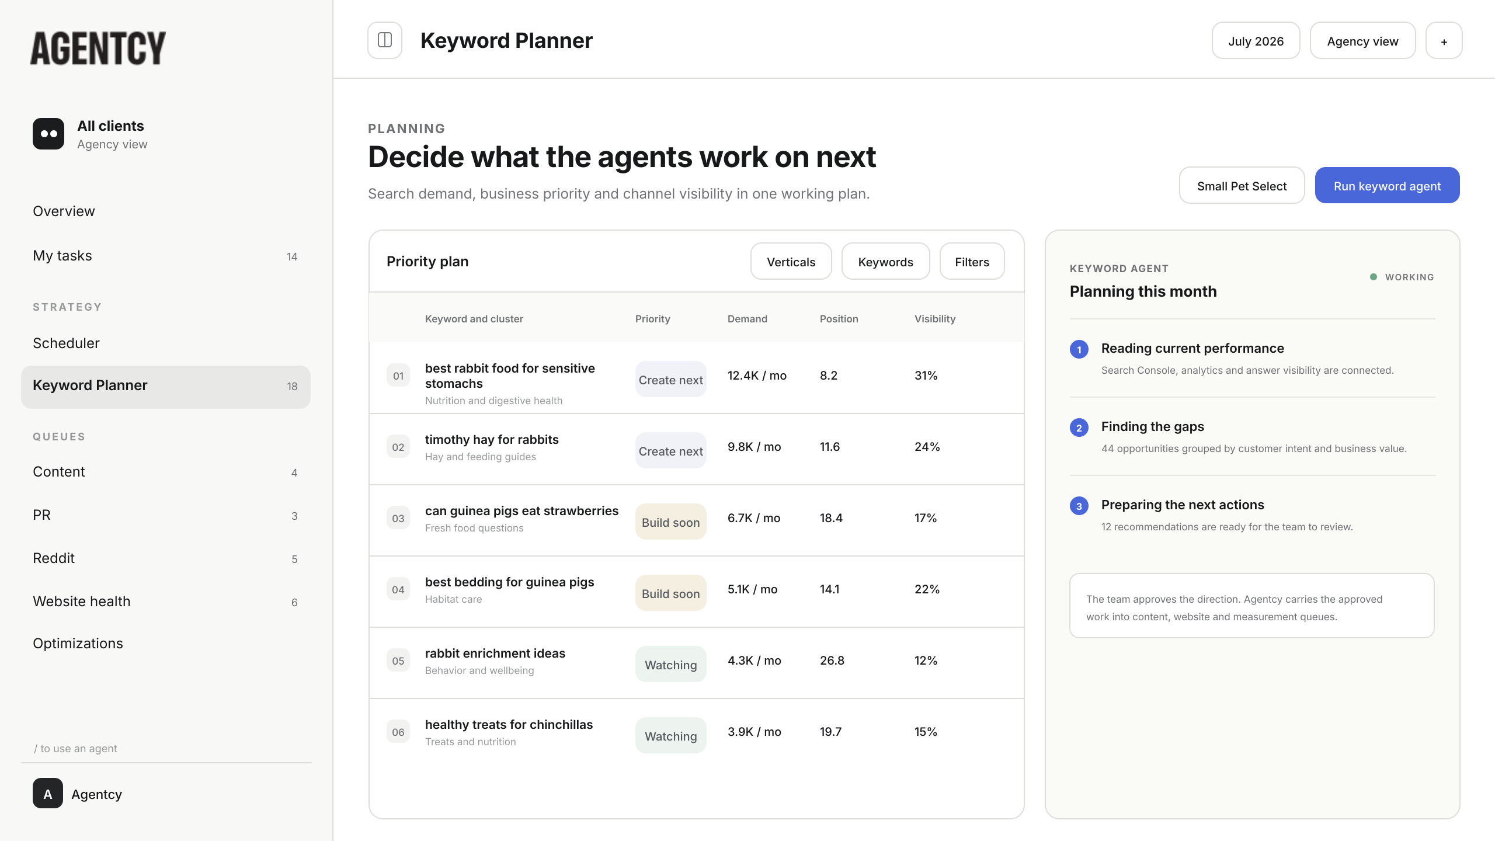
Task: Open the Filters menu
Action: tap(972, 262)
